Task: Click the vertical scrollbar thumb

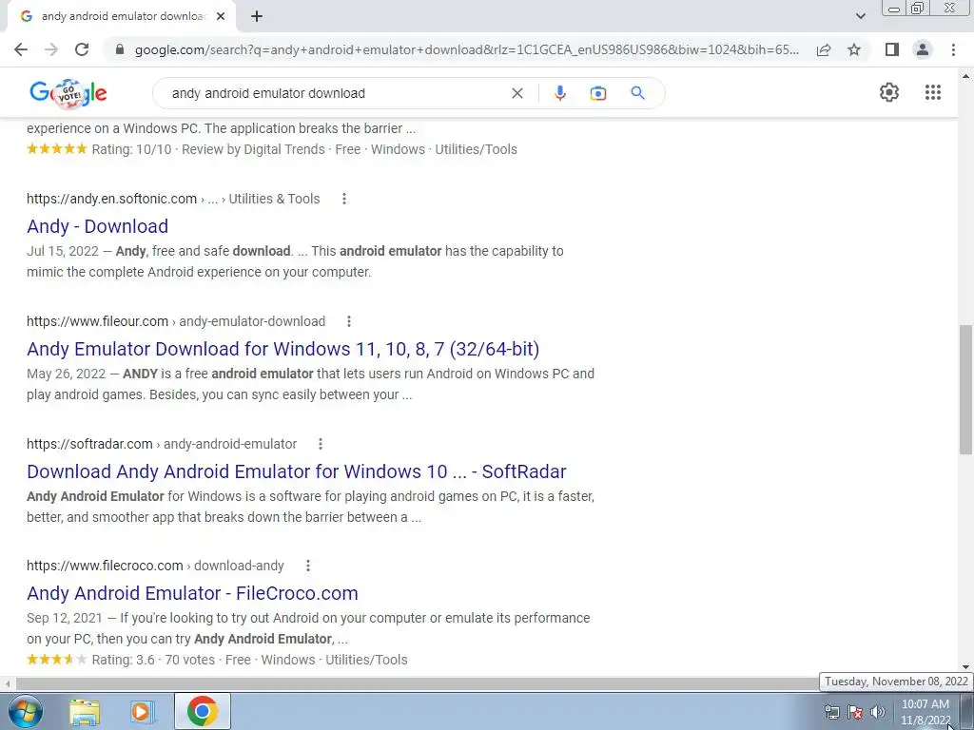Action: [x=965, y=389]
